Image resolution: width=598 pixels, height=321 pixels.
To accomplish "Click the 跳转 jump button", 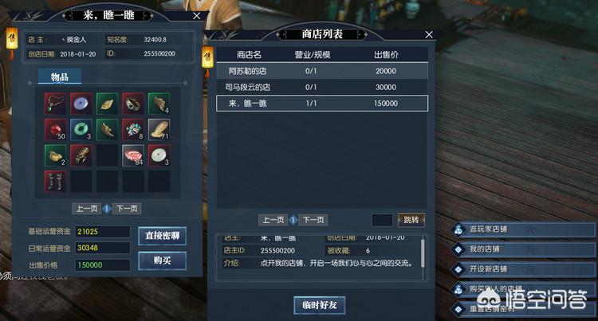I will pyautogui.click(x=411, y=220).
